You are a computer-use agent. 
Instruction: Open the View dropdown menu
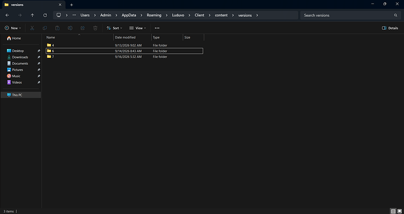(x=138, y=28)
